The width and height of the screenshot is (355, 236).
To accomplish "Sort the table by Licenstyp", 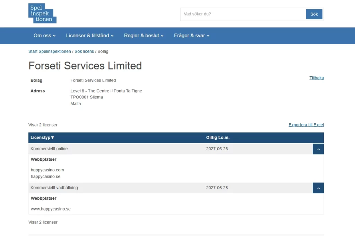I will point(42,138).
